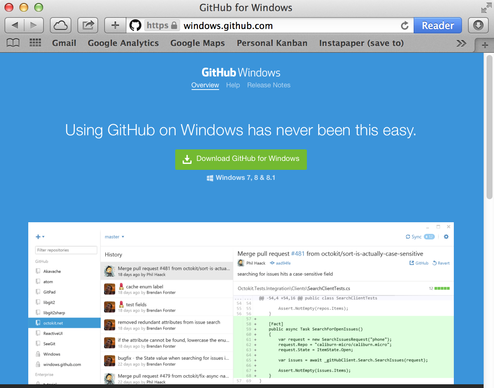Go back with Safari's back arrow
This screenshot has height=388, width=494.
(15, 25)
